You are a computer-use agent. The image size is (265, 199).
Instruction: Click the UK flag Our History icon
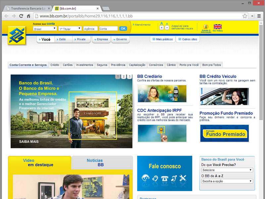point(218,28)
